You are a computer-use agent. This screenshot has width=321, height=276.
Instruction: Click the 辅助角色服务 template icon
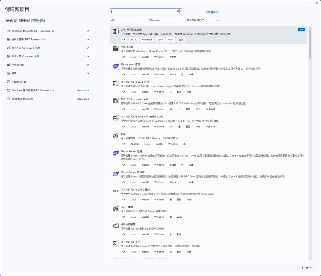point(116,226)
